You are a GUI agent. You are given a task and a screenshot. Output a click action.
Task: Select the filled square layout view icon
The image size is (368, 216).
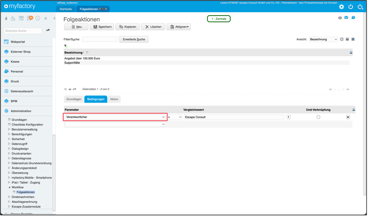pyautogui.click(x=353, y=39)
